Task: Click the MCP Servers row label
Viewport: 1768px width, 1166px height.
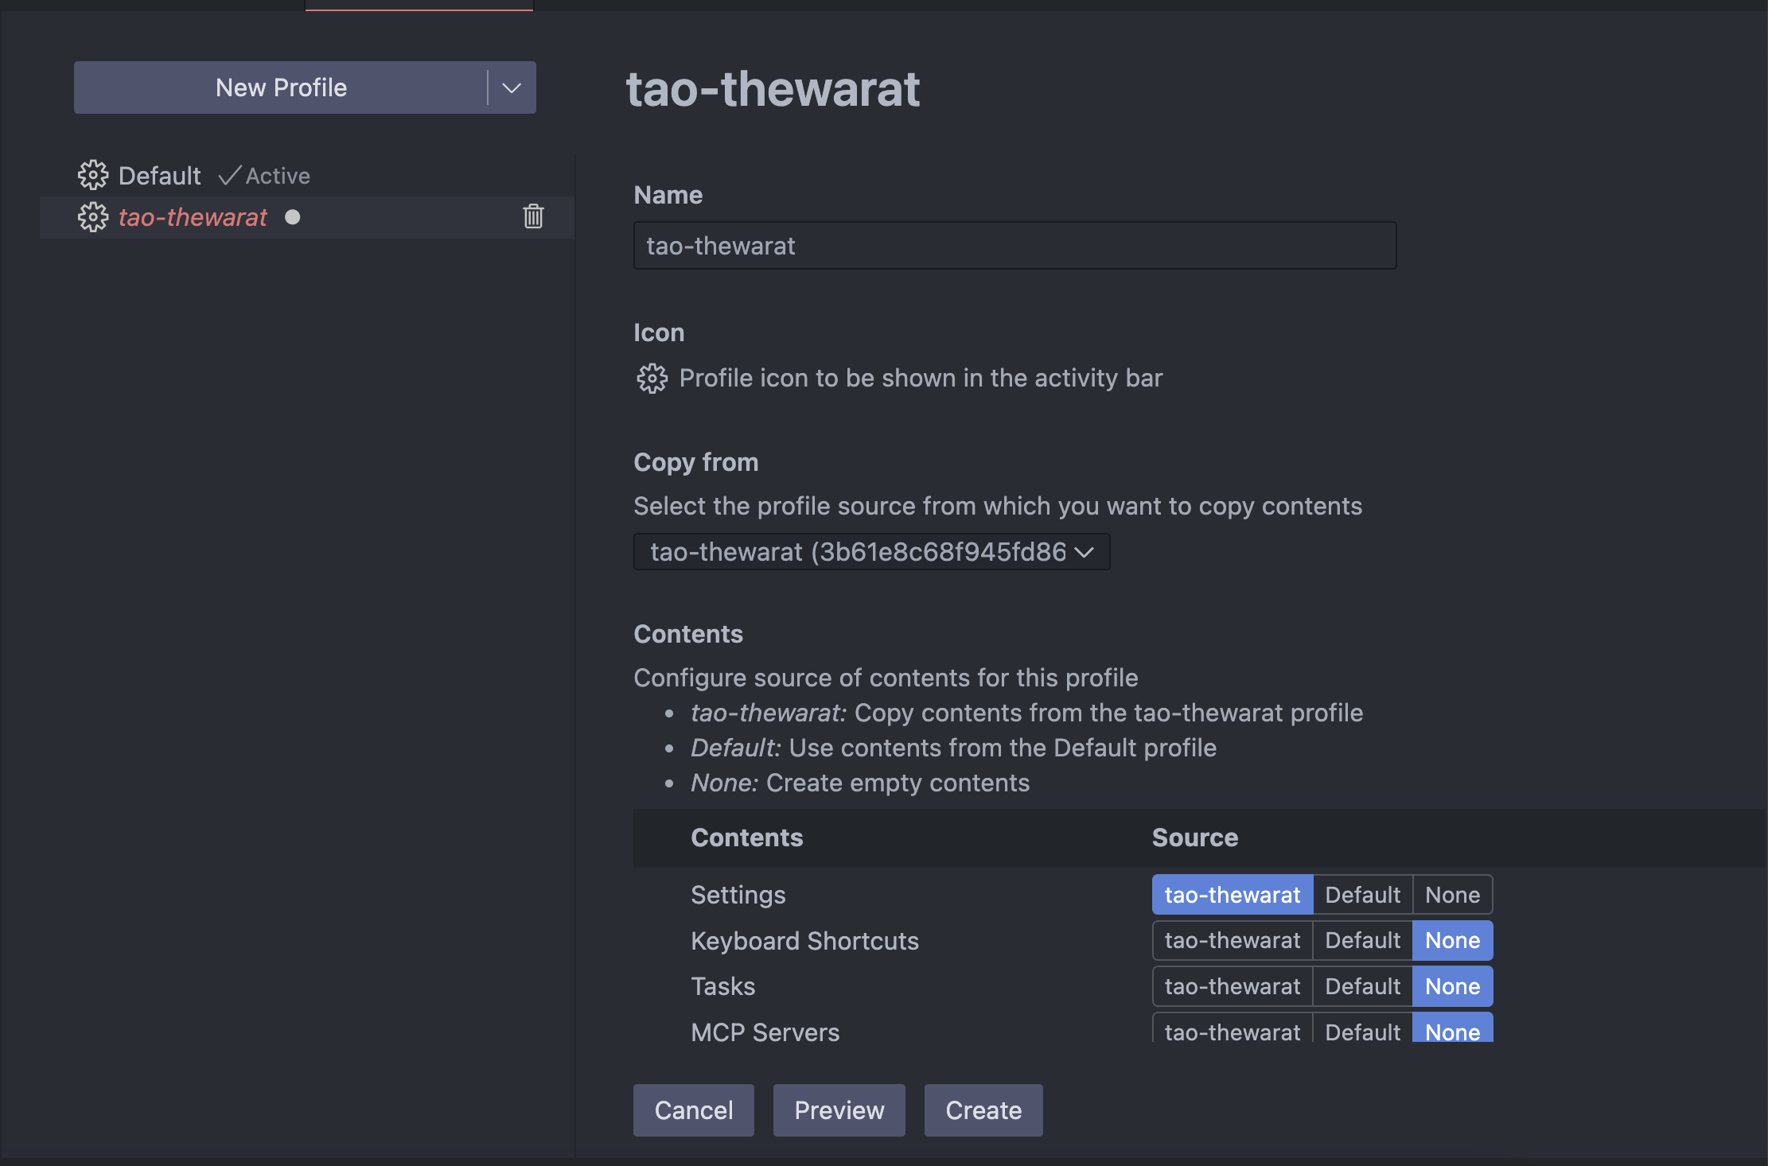Action: (x=765, y=1032)
